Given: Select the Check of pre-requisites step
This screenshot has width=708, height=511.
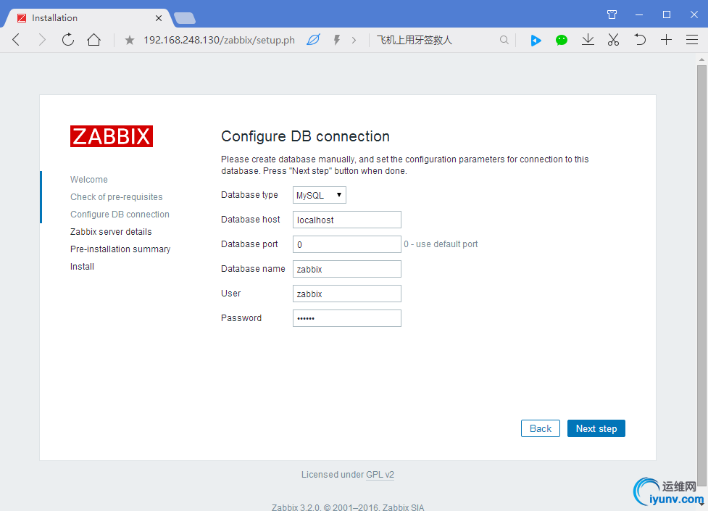Looking at the screenshot, I should pyautogui.click(x=117, y=197).
